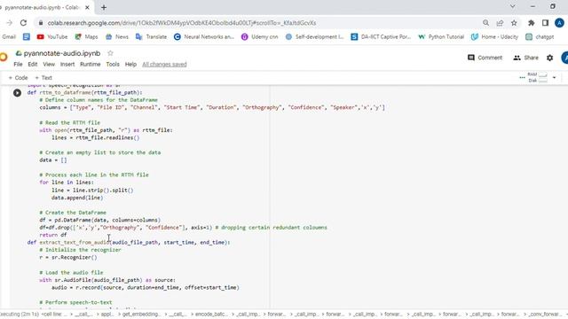This screenshot has height=319, width=568.
Task: Star the pyannotate-audio.ipynb notebook
Action: click(x=110, y=53)
